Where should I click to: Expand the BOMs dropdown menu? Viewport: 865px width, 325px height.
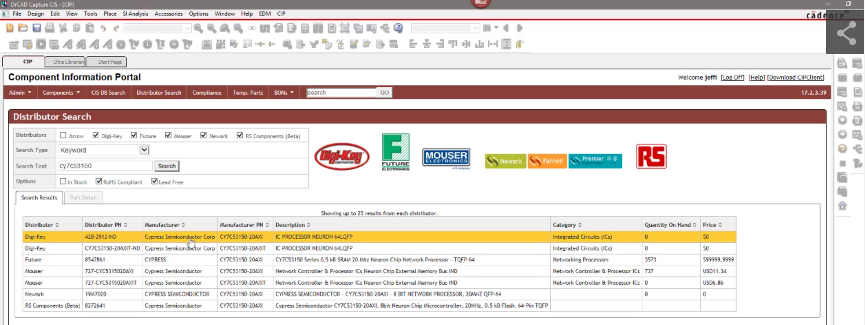point(284,93)
